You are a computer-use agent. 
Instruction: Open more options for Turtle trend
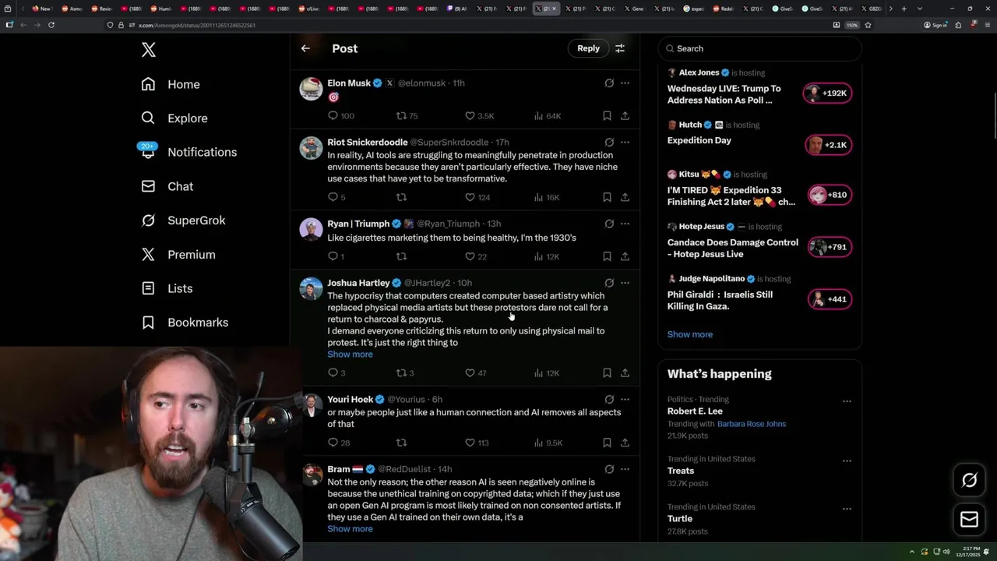coord(846,508)
